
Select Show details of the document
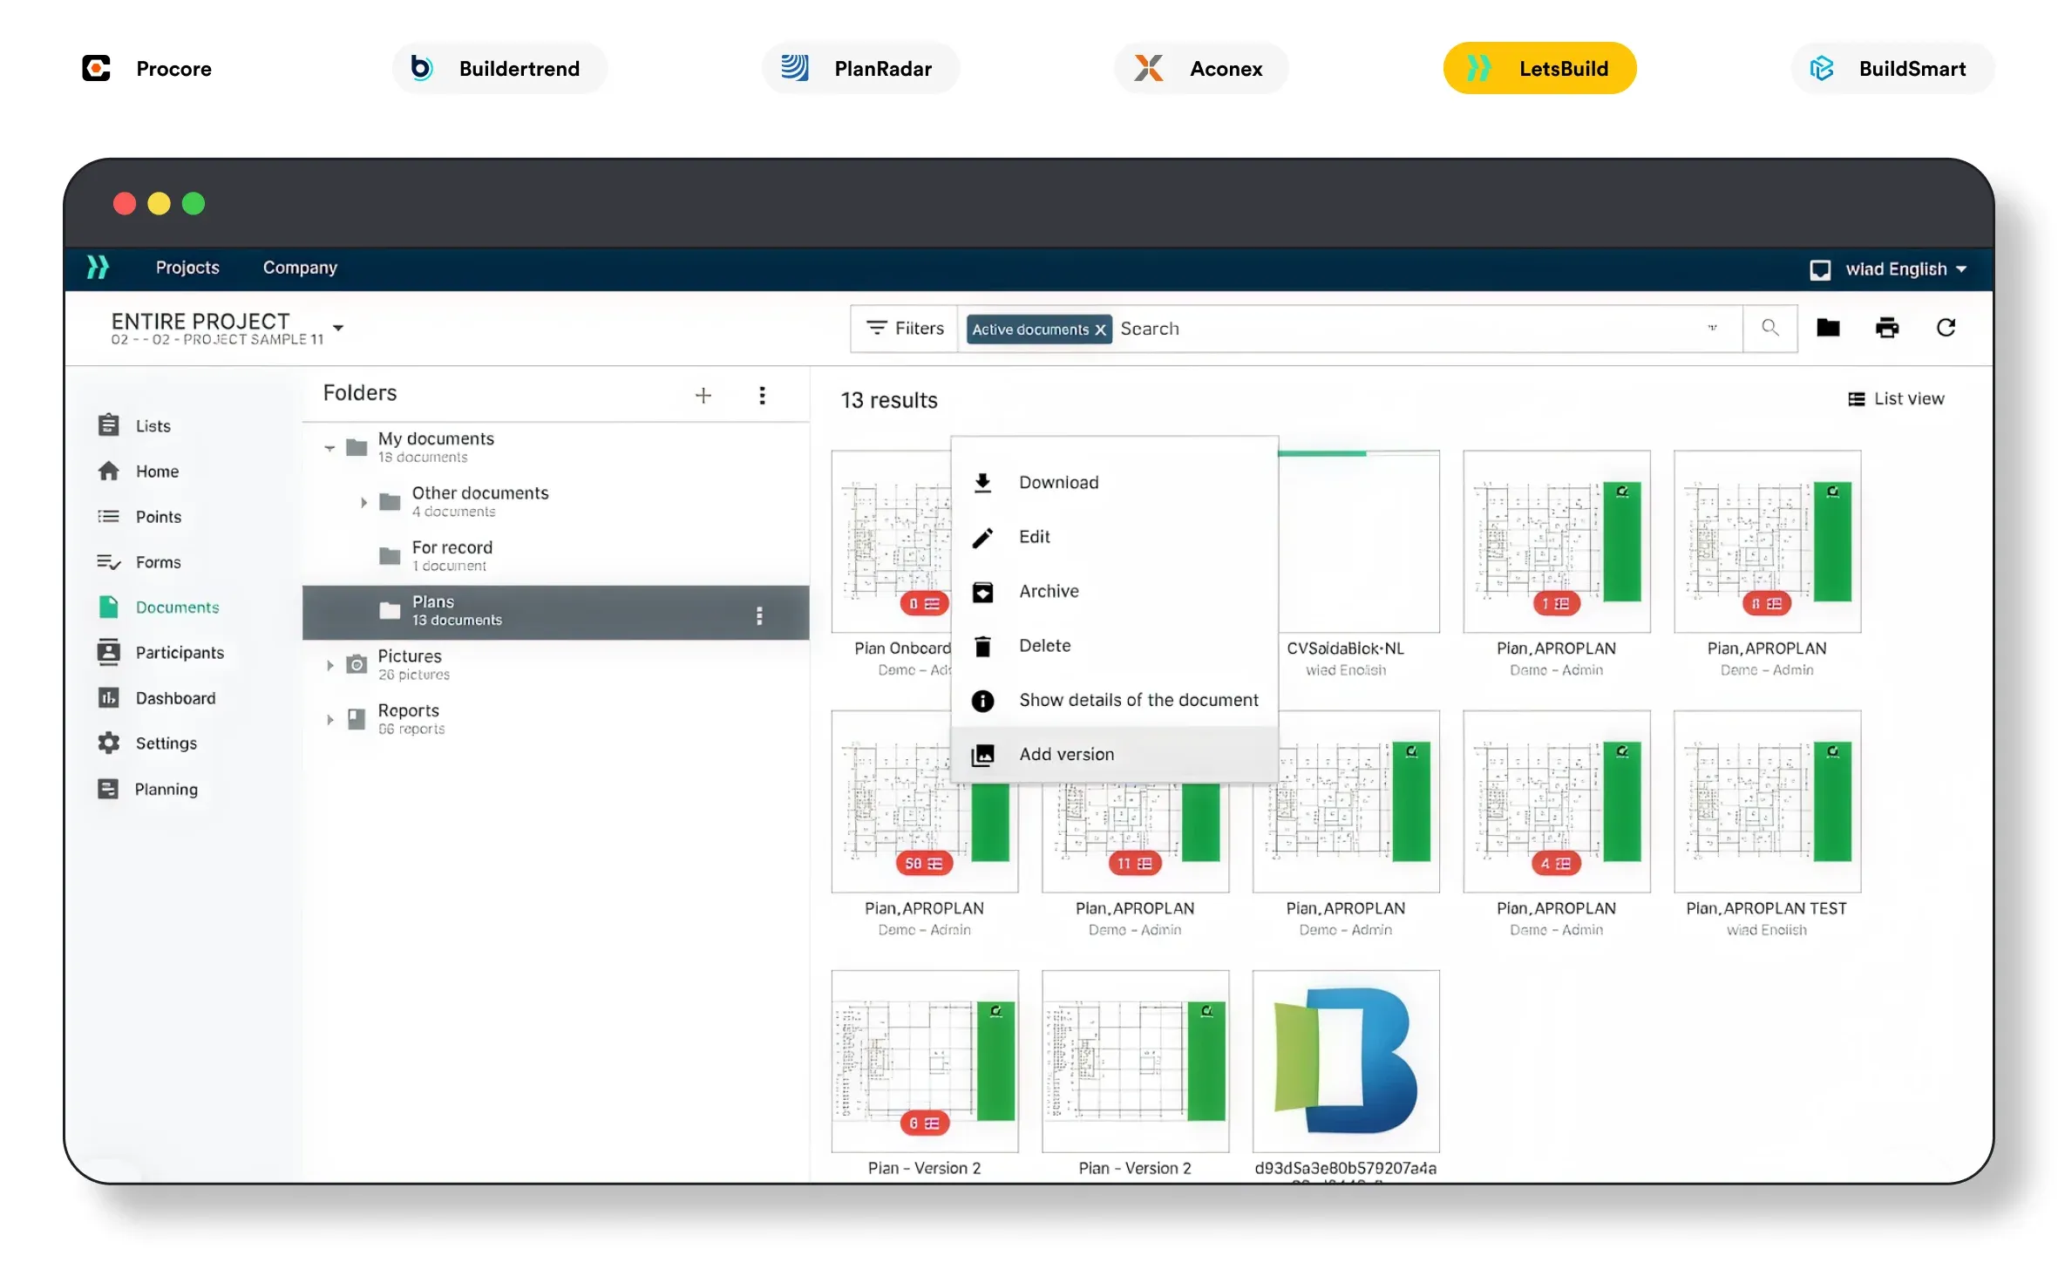1114,700
